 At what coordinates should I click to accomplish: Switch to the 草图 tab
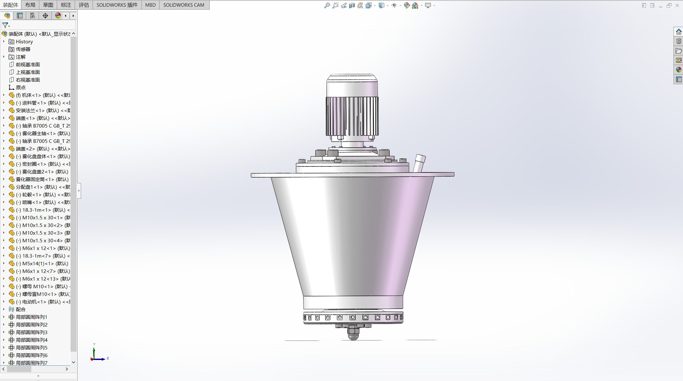point(48,5)
